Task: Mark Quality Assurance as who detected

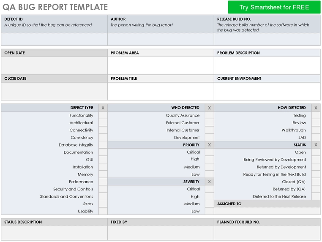Action: 209,115
